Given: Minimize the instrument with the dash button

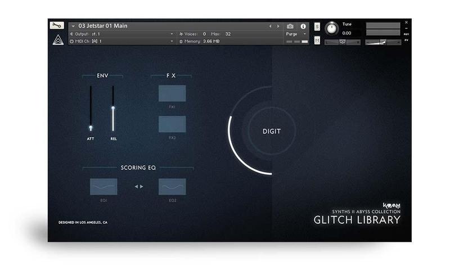Looking at the screenshot, I should pyautogui.click(x=406, y=28).
